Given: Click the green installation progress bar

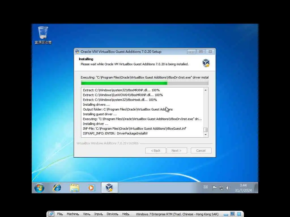Looking at the screenshot, I should (145, 83).
